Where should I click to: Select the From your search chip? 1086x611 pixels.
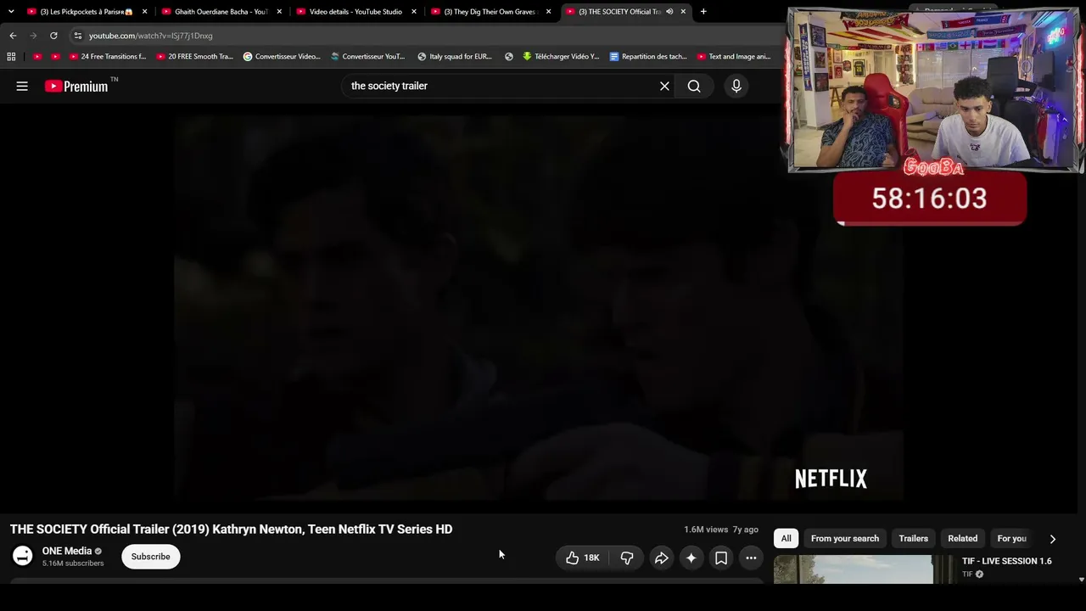pos(845,539)
